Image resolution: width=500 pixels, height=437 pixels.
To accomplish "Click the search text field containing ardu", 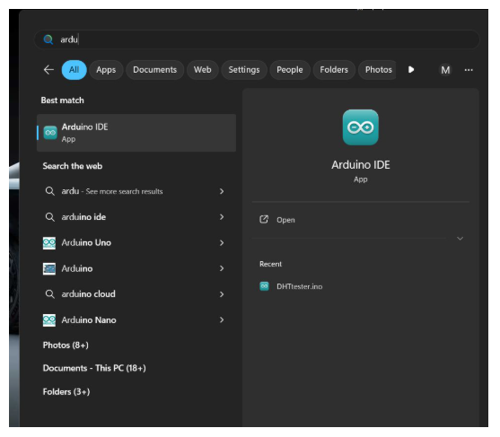I will (x=257, y=39).
